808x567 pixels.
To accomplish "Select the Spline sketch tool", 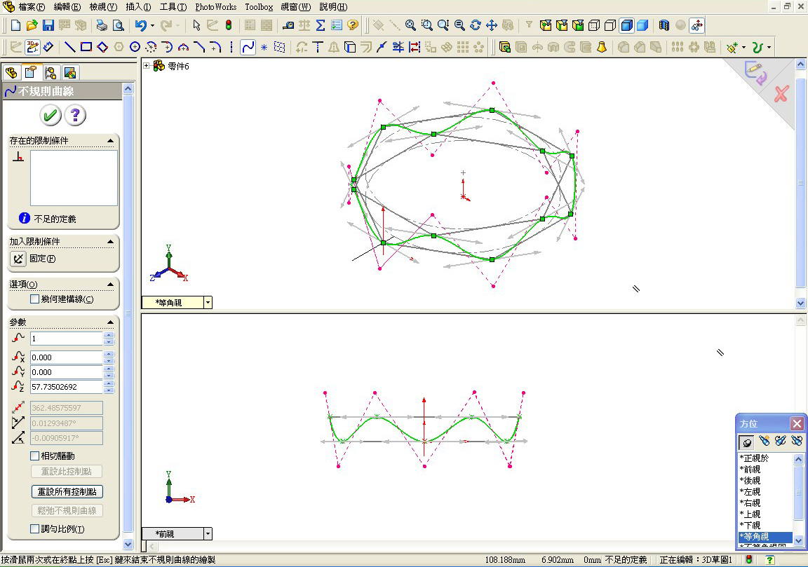I will pos(249,47).
